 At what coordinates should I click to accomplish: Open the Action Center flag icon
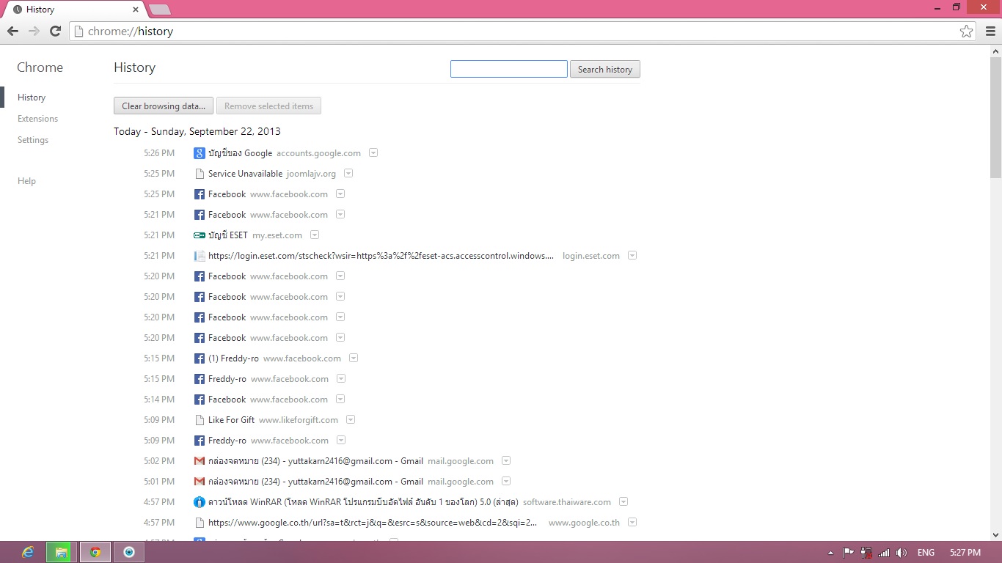click(x=849, y=553)
